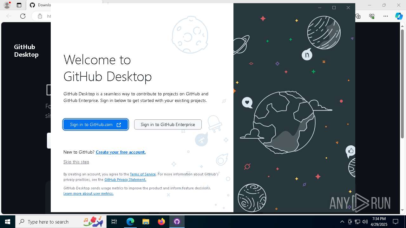Open Edge tab actions menu icon
The height and width of the screenshot is (228, 406).
(x=19, y=5)
